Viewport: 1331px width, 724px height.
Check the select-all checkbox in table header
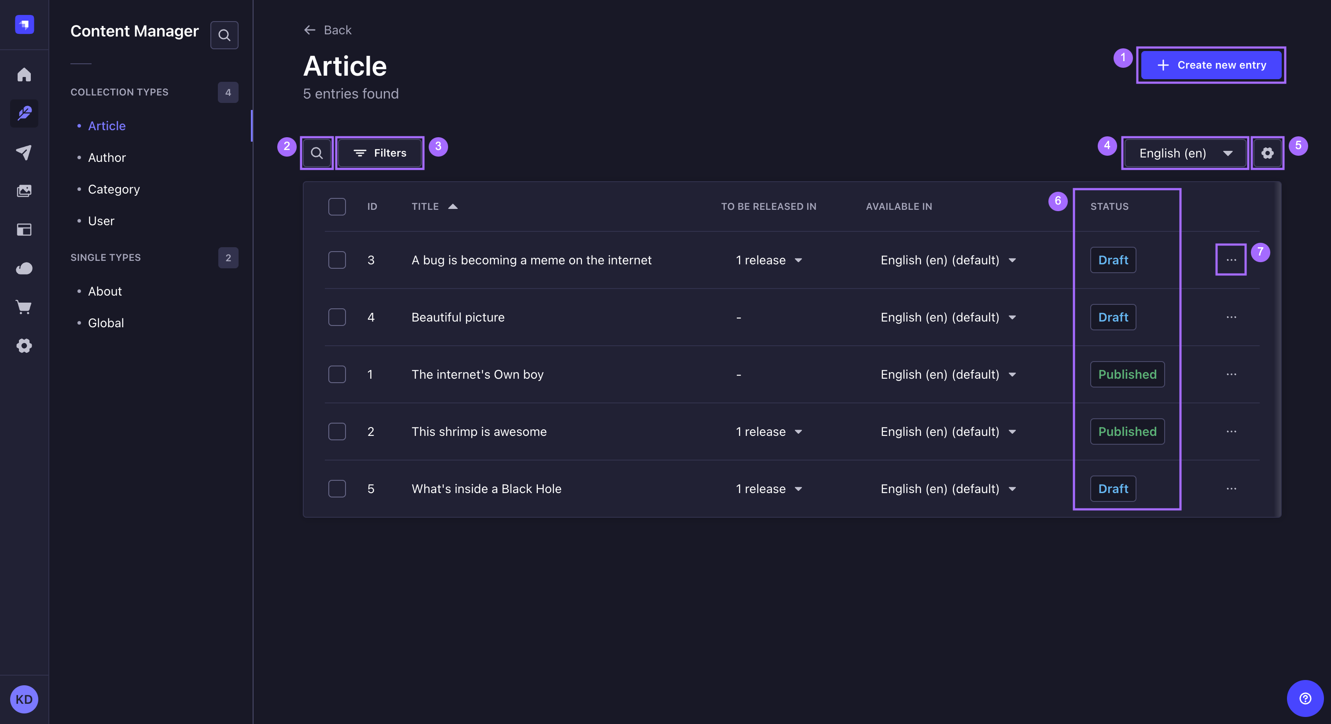337,206
